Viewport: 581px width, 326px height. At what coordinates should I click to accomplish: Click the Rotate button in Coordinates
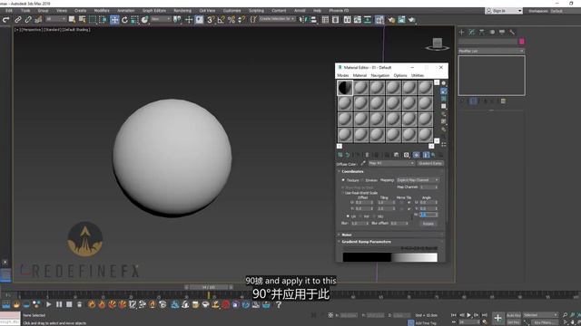(x=428, y=224)
